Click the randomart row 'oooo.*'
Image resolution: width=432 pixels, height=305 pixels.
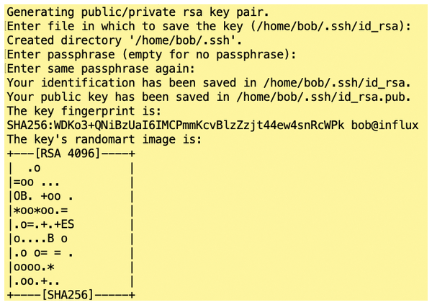71,267
